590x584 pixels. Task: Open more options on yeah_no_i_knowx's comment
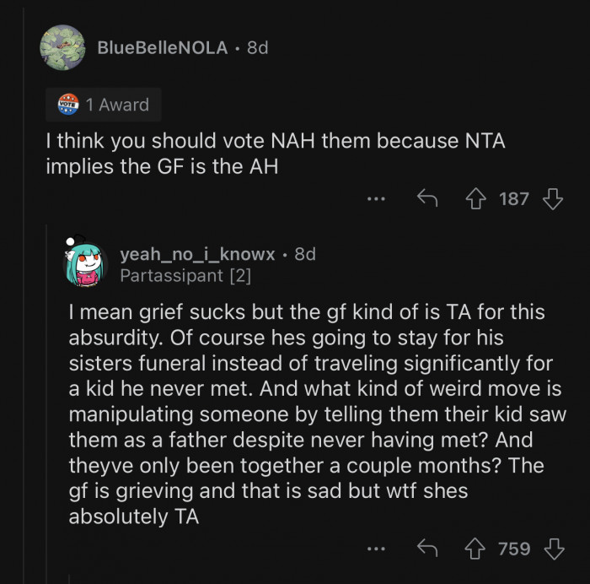376,550
